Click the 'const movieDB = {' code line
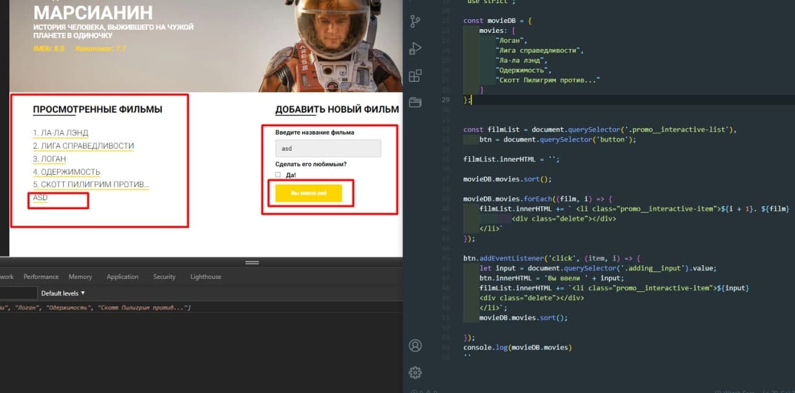Image resolution: width=795 pixels, height=393 pixels. 497,20
